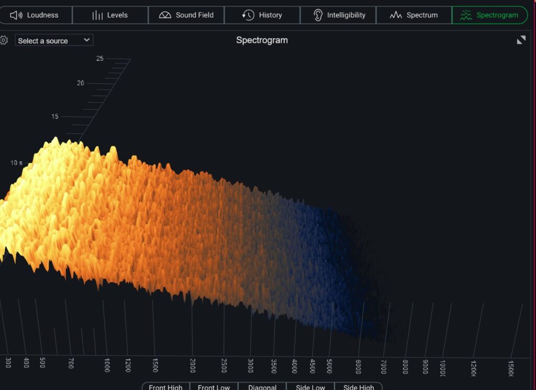
Task: Click the Levels meter bars icon
Action: (x=97, y=15)
